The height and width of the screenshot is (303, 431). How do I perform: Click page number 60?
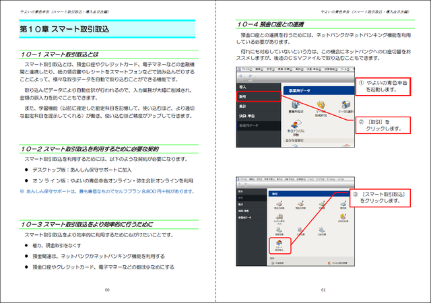point(107,290)
